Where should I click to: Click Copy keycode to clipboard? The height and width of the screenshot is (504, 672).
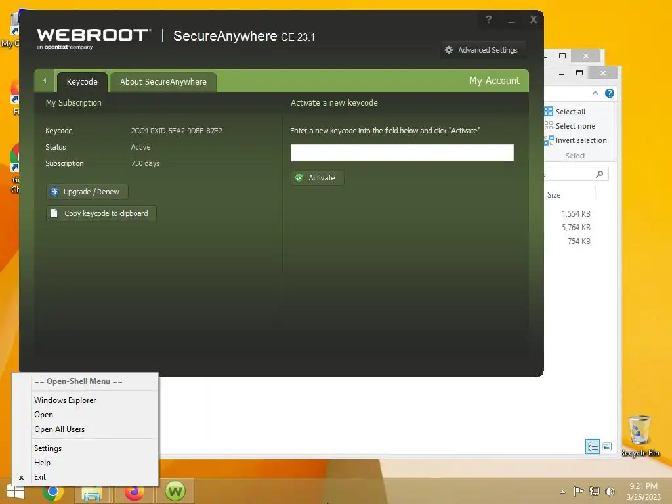101,213
